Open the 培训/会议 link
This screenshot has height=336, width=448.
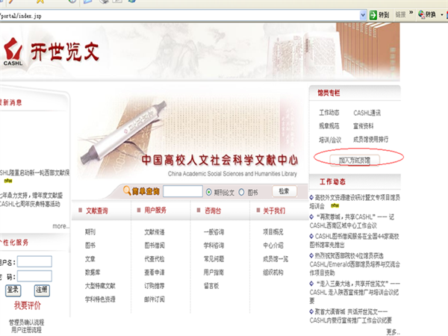(330, 140)
